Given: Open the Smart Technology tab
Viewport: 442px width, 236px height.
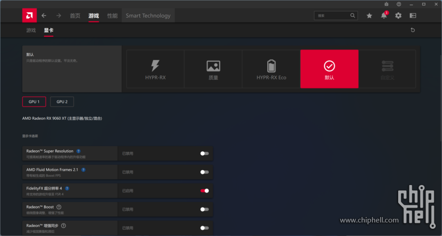Looking at the screenshot, I should click(x=148, y=16).
